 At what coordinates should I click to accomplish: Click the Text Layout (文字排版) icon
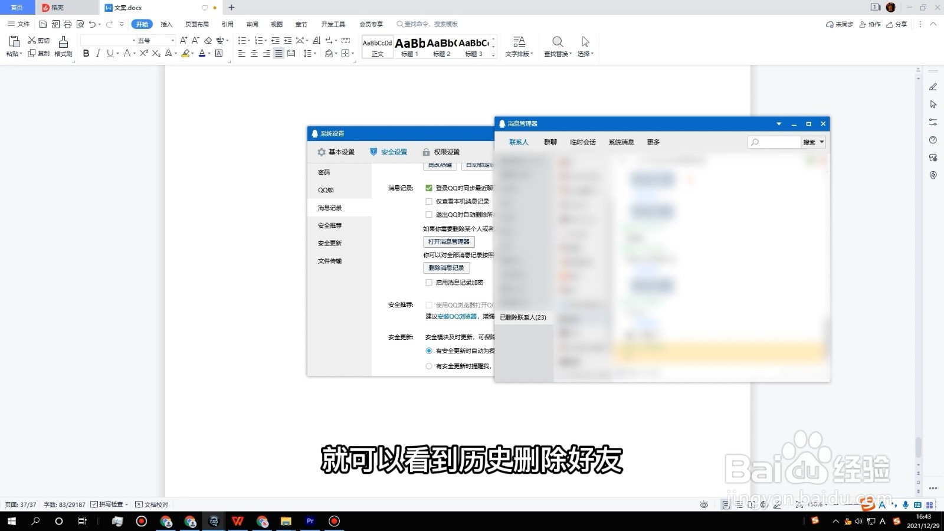[519, 46]
